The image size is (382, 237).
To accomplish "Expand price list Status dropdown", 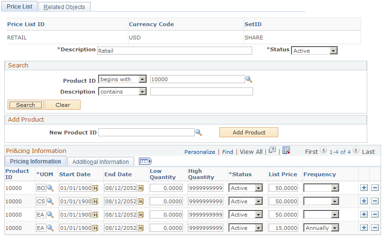I will [x=334, y=51].
